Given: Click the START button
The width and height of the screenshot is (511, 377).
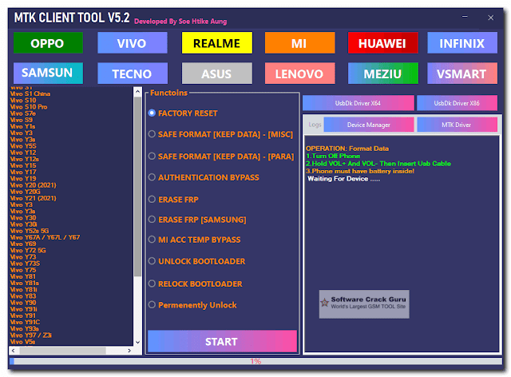Looking at the screenshot, I should tap(222, 341).
